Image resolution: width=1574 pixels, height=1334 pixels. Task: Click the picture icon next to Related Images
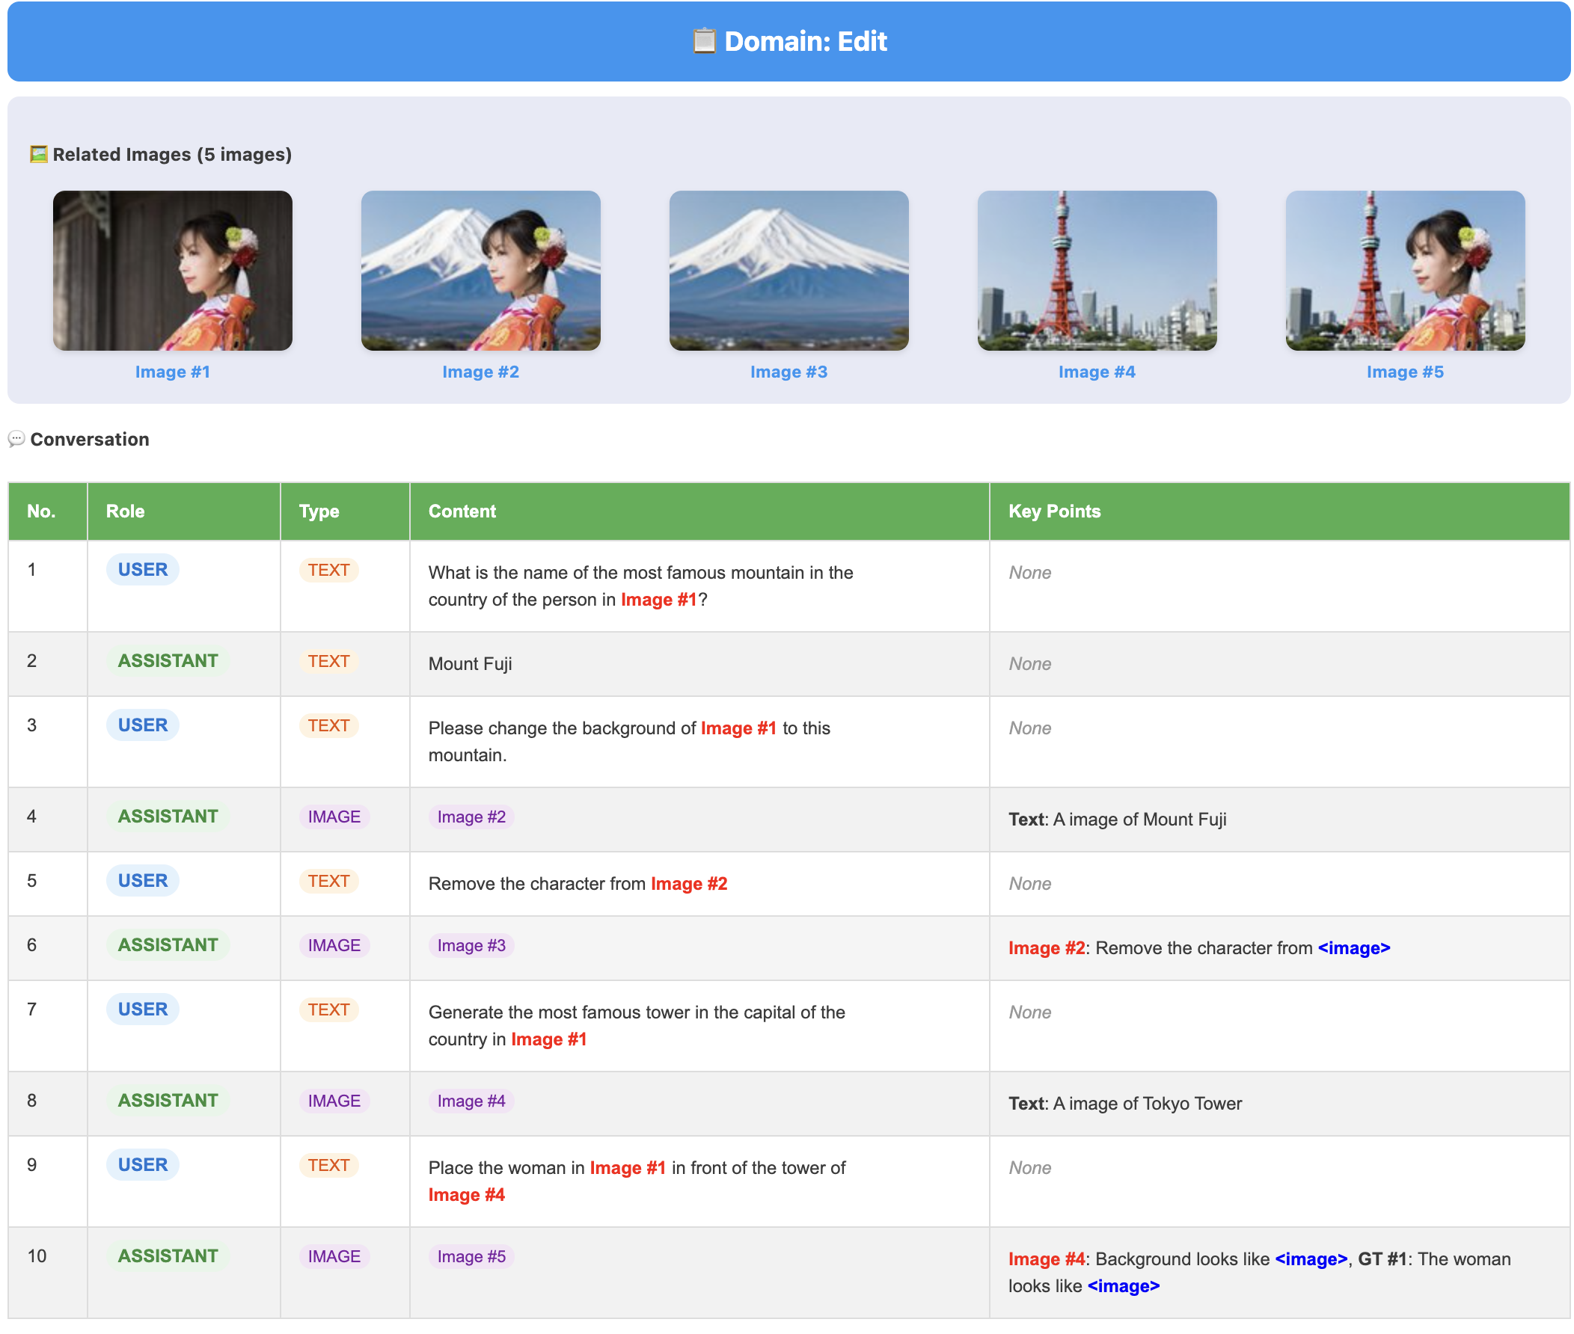(x=39, y=154)
